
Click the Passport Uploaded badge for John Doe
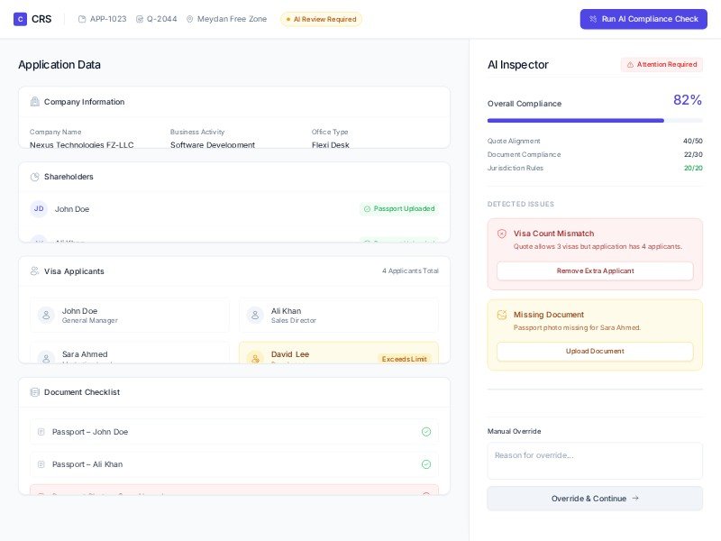point(399,209)
